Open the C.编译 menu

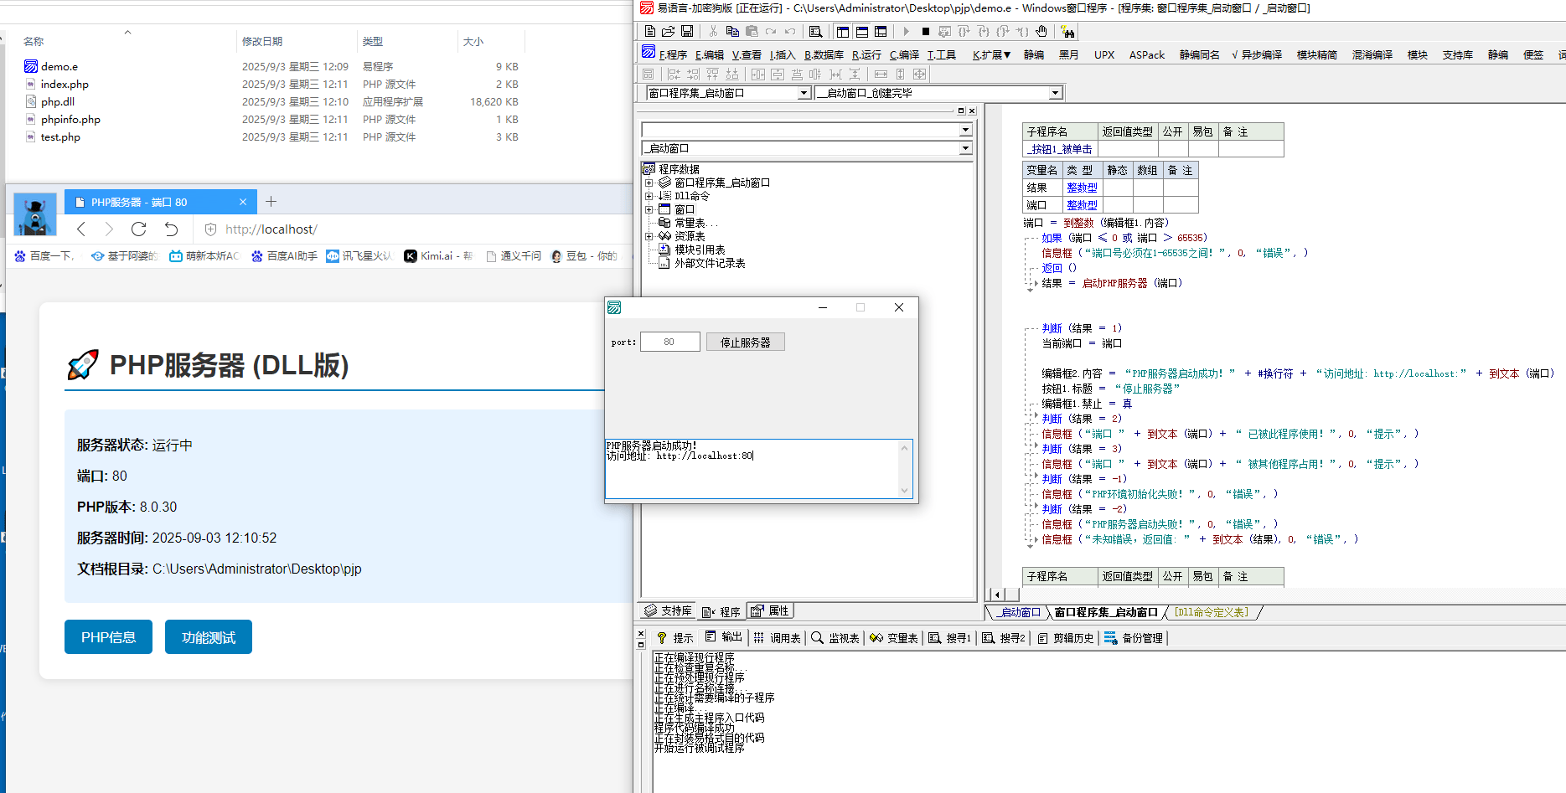click(x=904, y=55)
